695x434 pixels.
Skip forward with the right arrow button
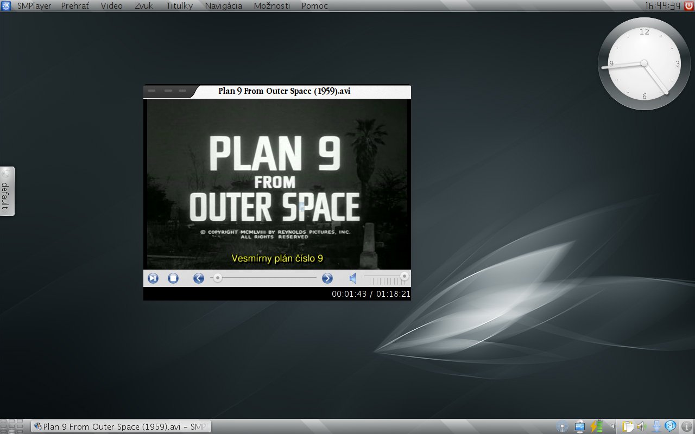click(x=327, y=278)
